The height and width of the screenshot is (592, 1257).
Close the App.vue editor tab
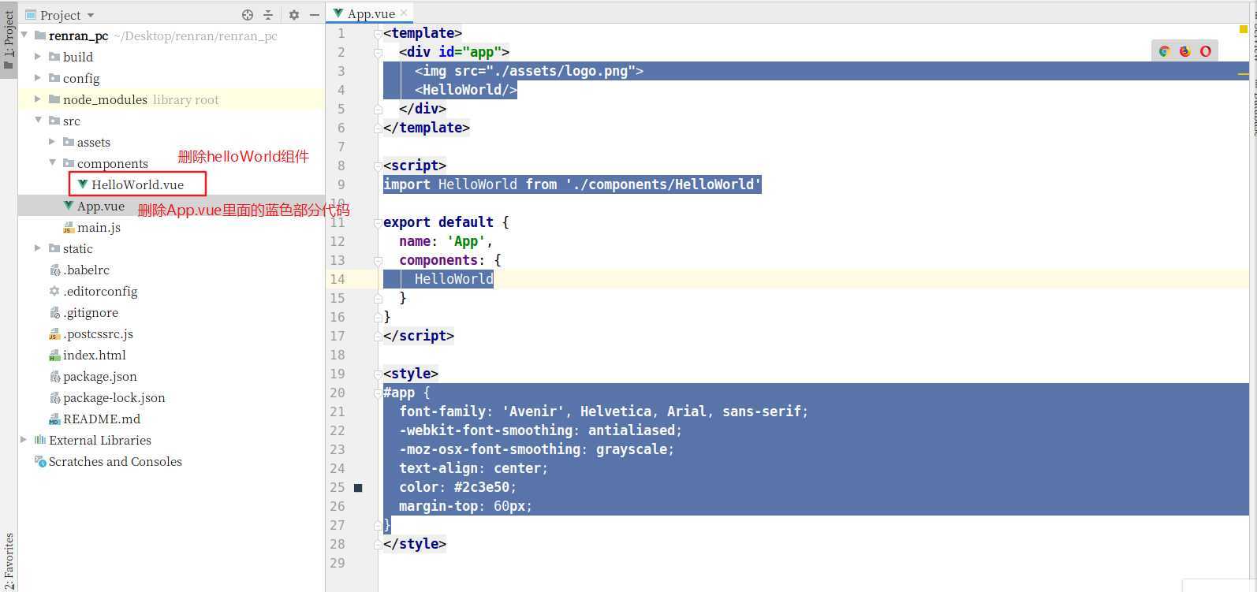[404, 13]
